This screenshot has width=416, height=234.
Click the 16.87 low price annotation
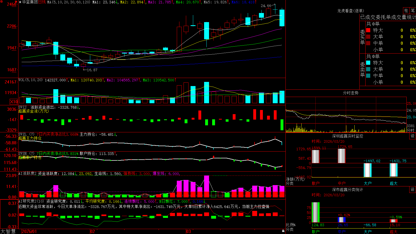coord(92,70)
